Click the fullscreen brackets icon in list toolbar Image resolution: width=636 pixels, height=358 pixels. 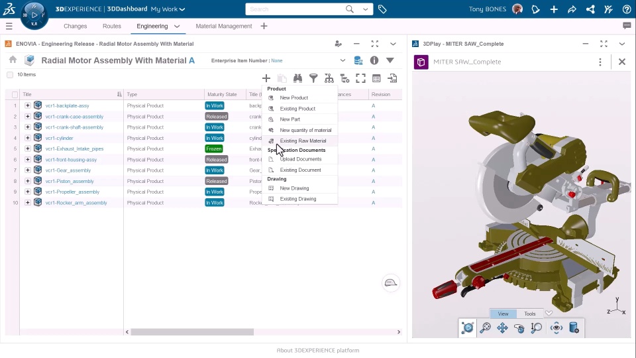[360, 78]
